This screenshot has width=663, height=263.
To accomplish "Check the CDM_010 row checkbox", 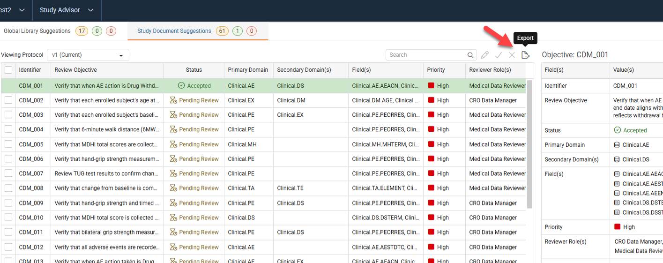I will coord(8,218).
